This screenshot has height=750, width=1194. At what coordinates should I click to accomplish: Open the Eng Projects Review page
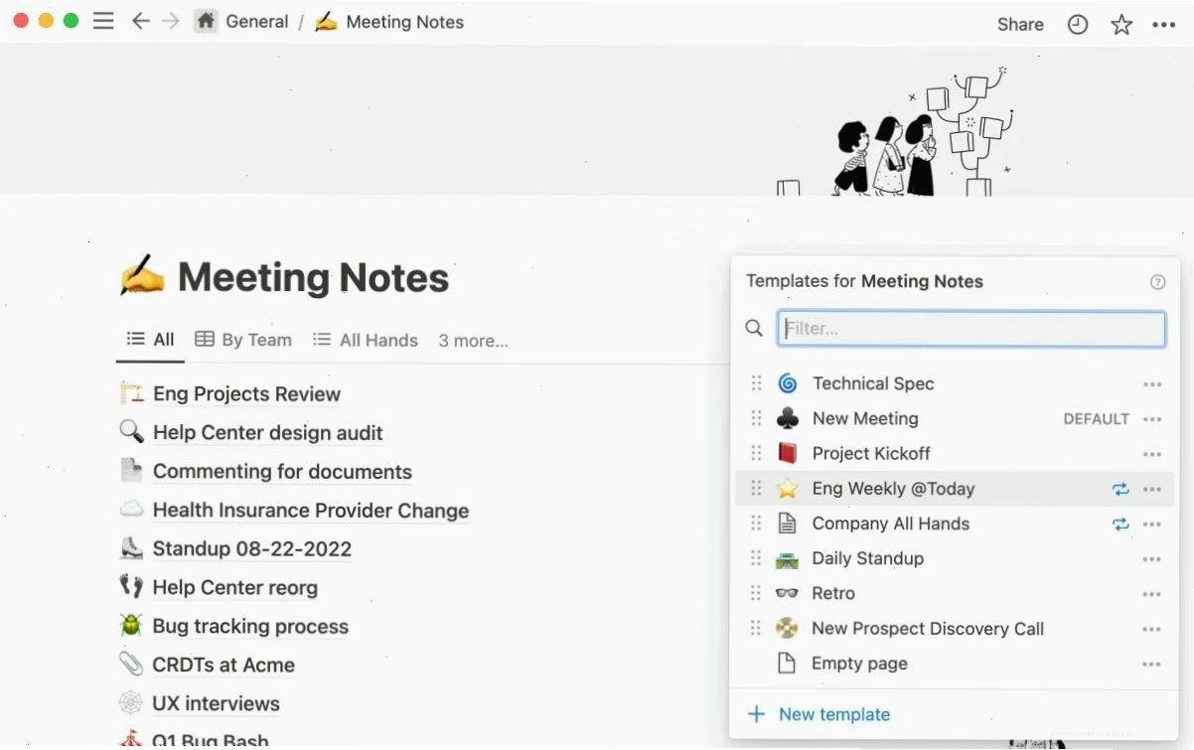[x=246, y=393]
